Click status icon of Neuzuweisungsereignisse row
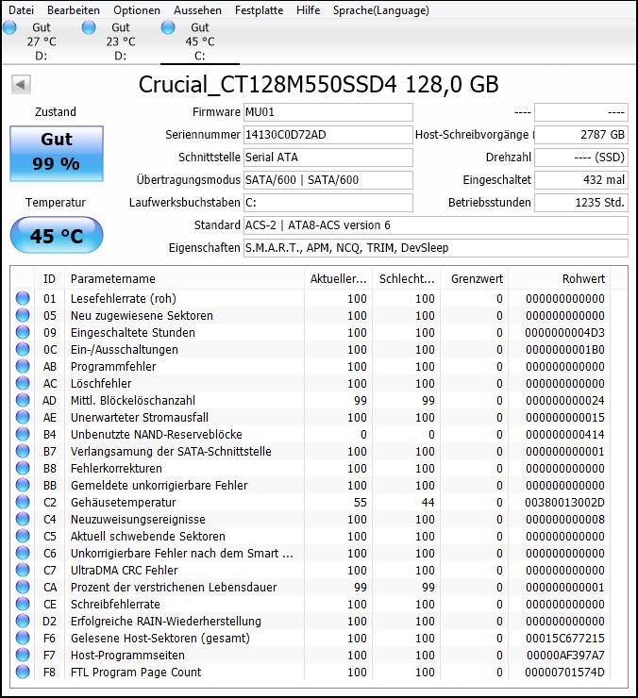 (23, 519)
